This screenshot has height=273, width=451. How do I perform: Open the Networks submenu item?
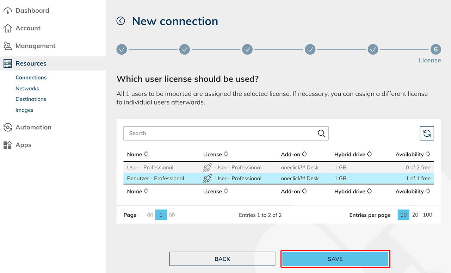click(x=27, y=88)
